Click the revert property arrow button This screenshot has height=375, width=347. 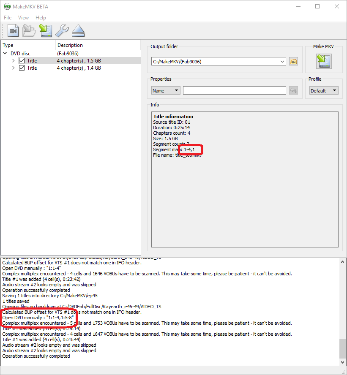click(293, 90)
